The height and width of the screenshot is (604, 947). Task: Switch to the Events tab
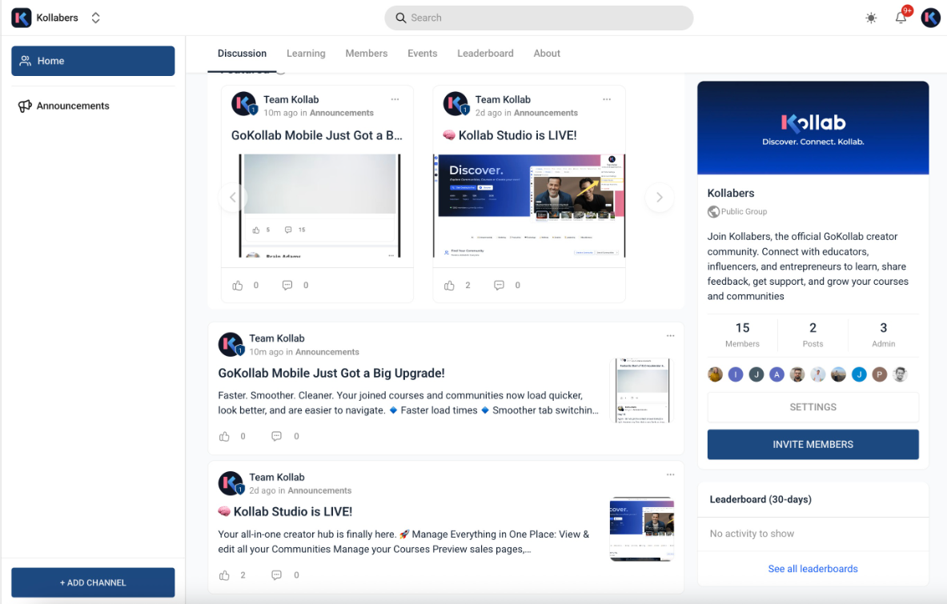click(x=422, y=53)
